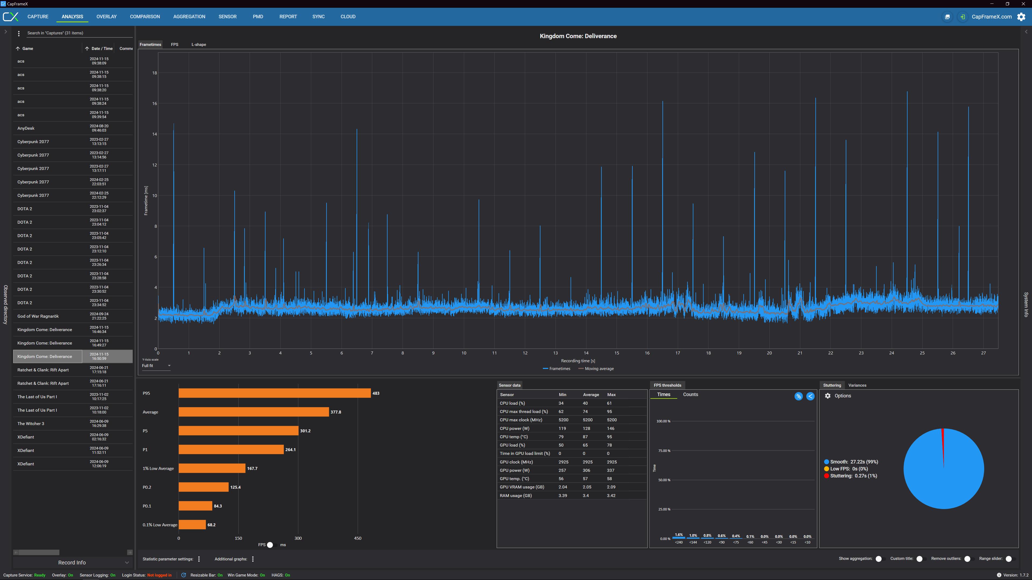This screenshot has height=580, width=1032.
Task: Expand the System Info side panel chevron
Action: click(x=1026, y=32)
